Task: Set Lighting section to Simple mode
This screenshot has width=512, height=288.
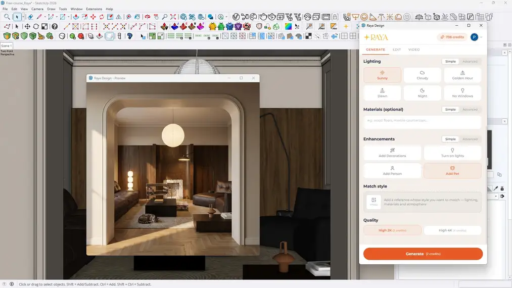Action: pos(450,61)
